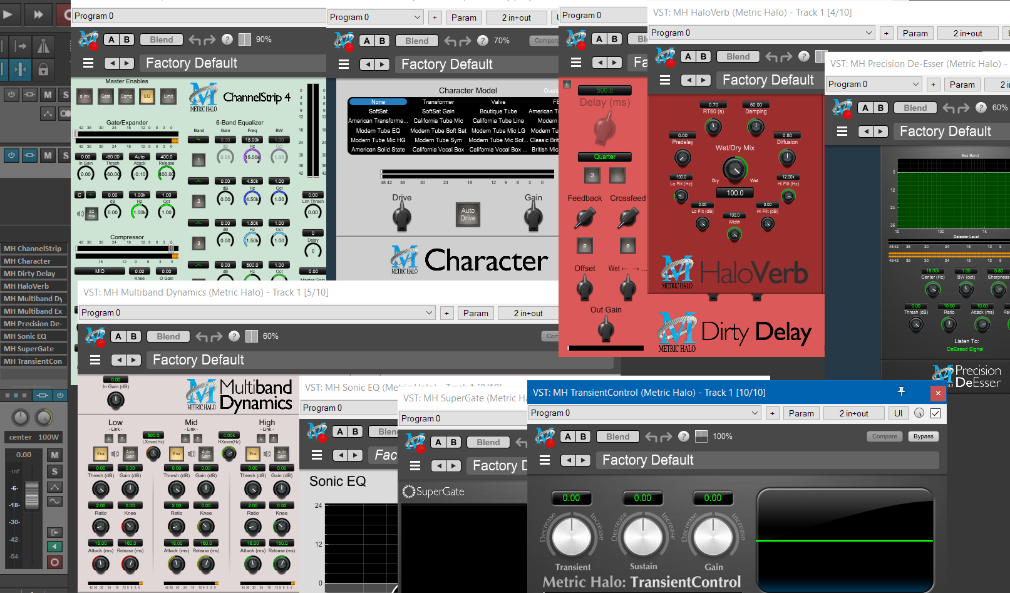Click Param button in TransientControl window
The image size is (1010, 593).
click(801, 413)
